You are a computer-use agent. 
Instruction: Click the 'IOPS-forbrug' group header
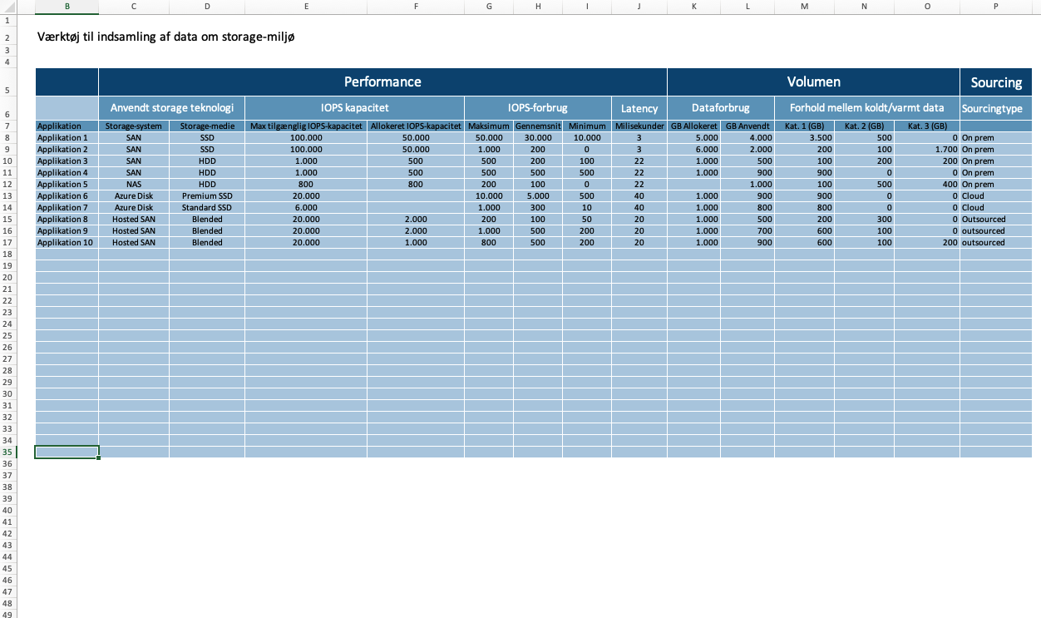click(x=537, y=108)
